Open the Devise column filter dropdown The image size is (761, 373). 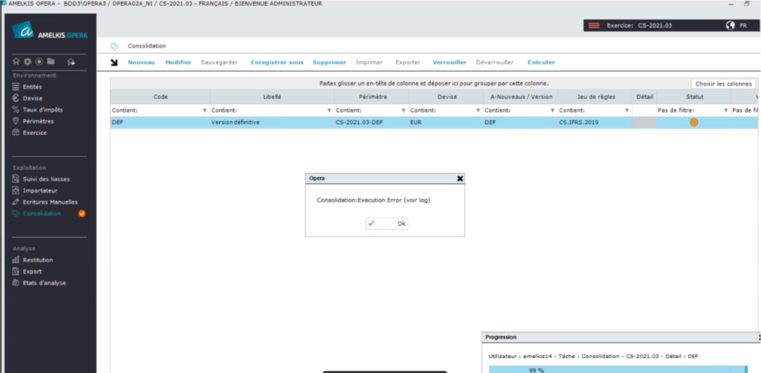coord(478,111)
